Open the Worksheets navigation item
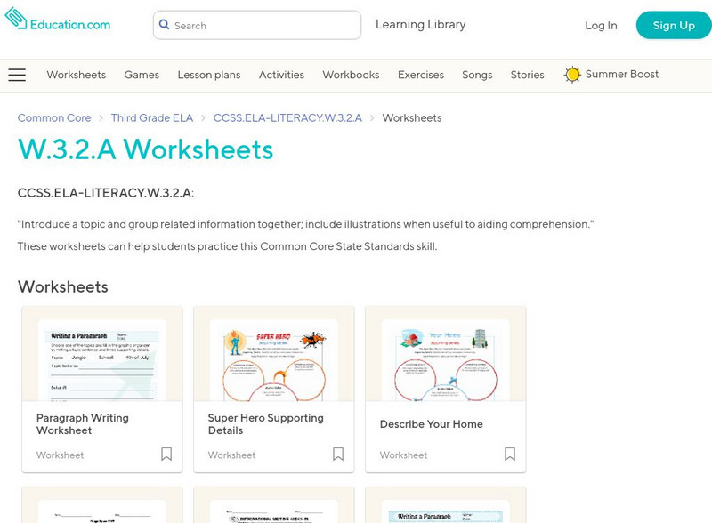Viewport: 712px width, 523px height. pos(77,75)
